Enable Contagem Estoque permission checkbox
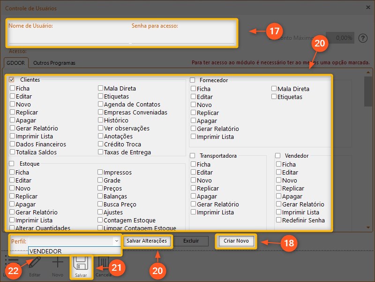 point(100,220)
